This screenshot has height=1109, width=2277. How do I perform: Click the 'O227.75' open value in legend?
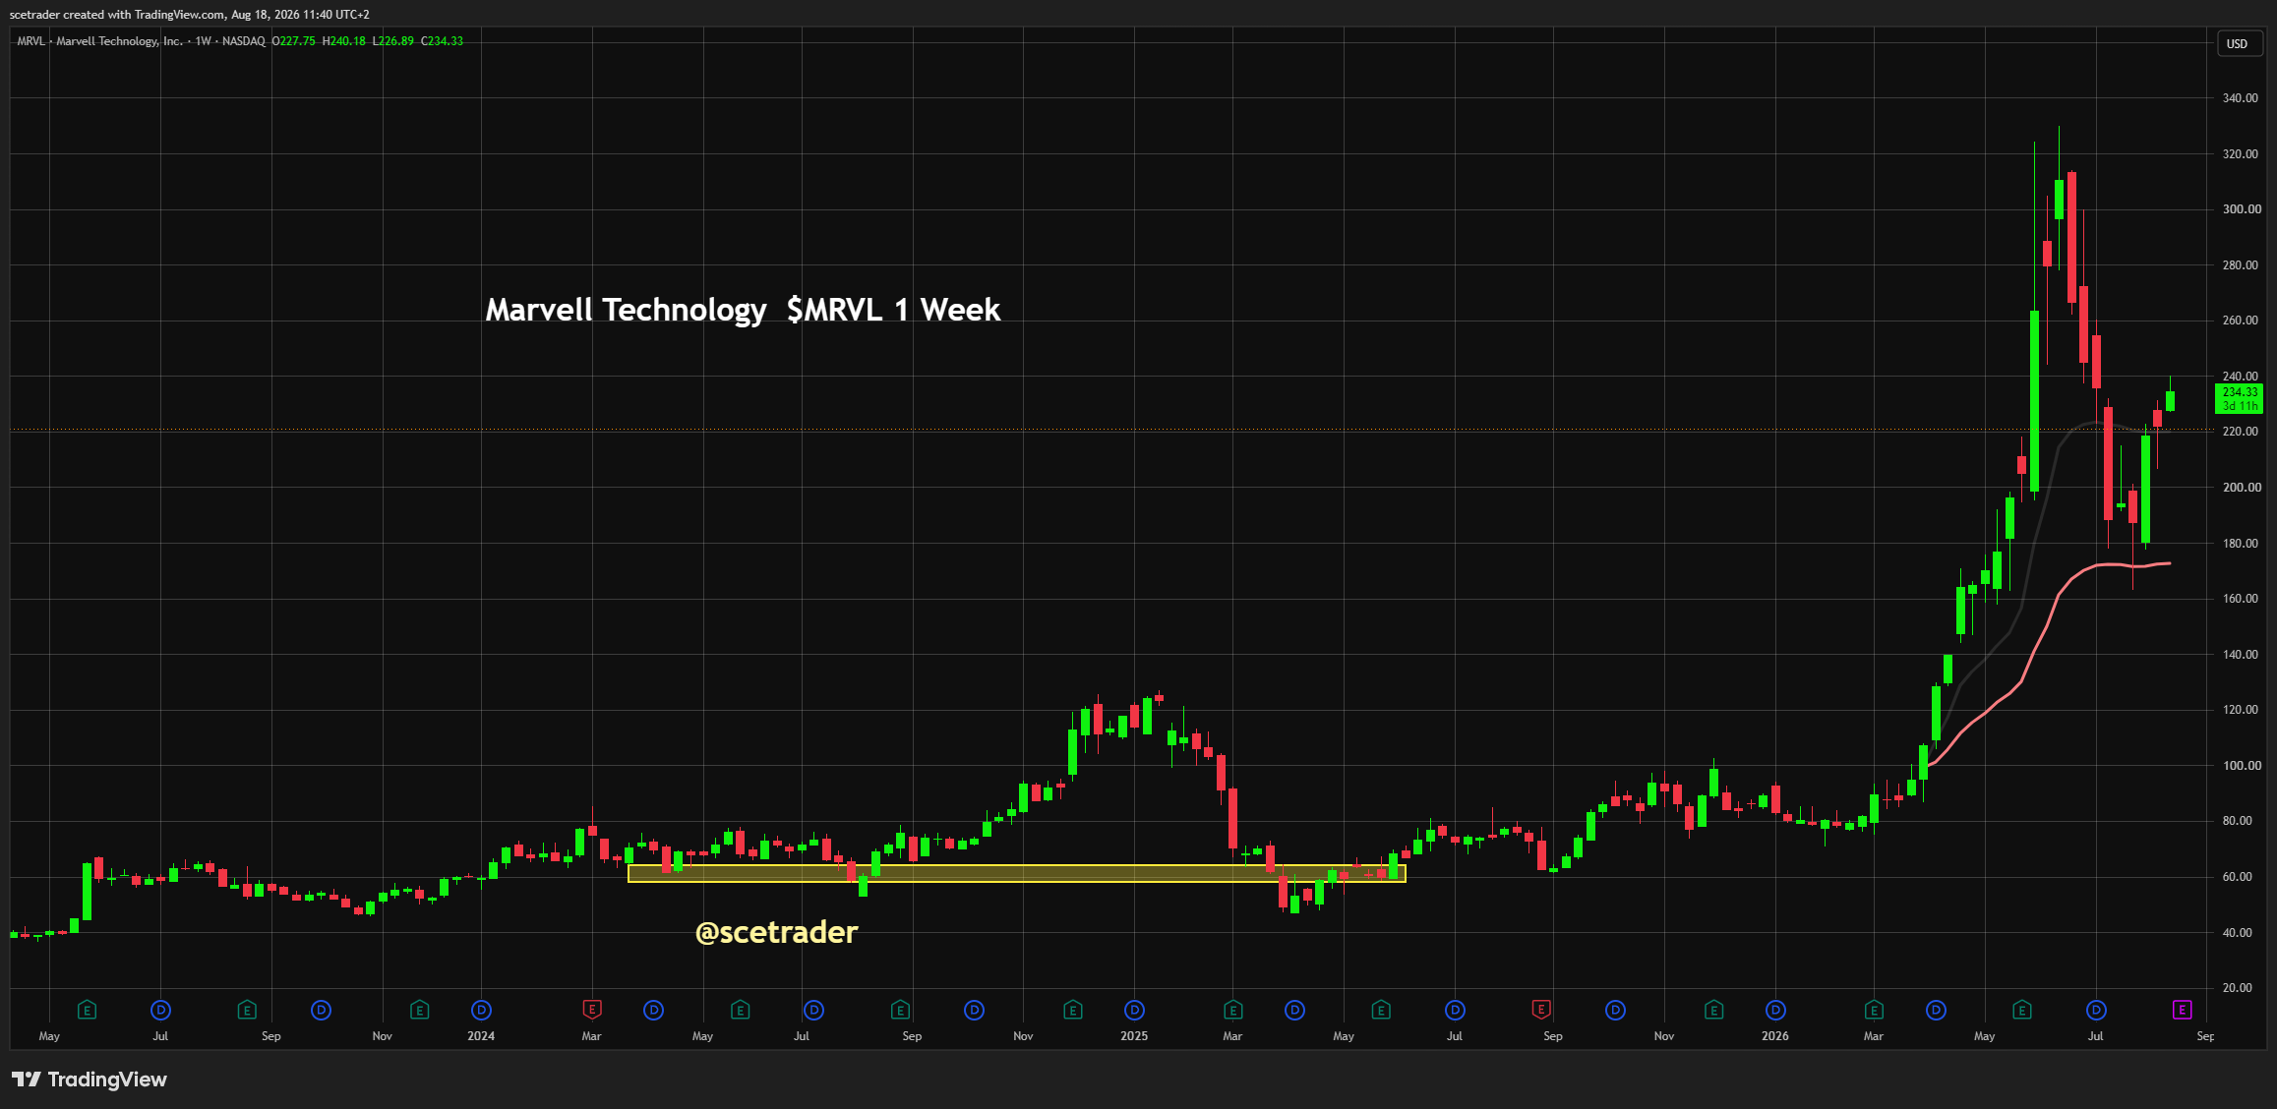click(294, 41)
